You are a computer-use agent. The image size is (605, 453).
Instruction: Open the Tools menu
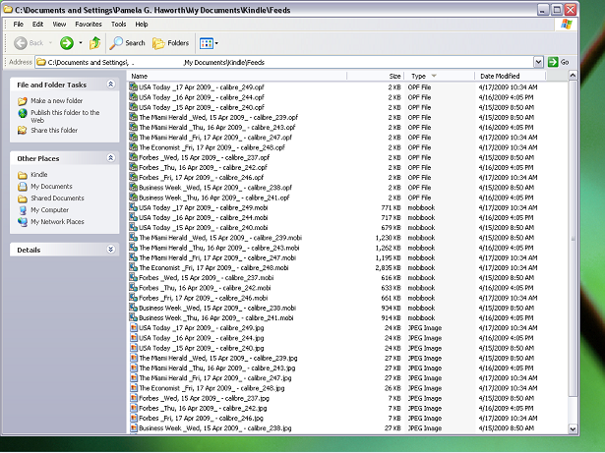[118, 25]
